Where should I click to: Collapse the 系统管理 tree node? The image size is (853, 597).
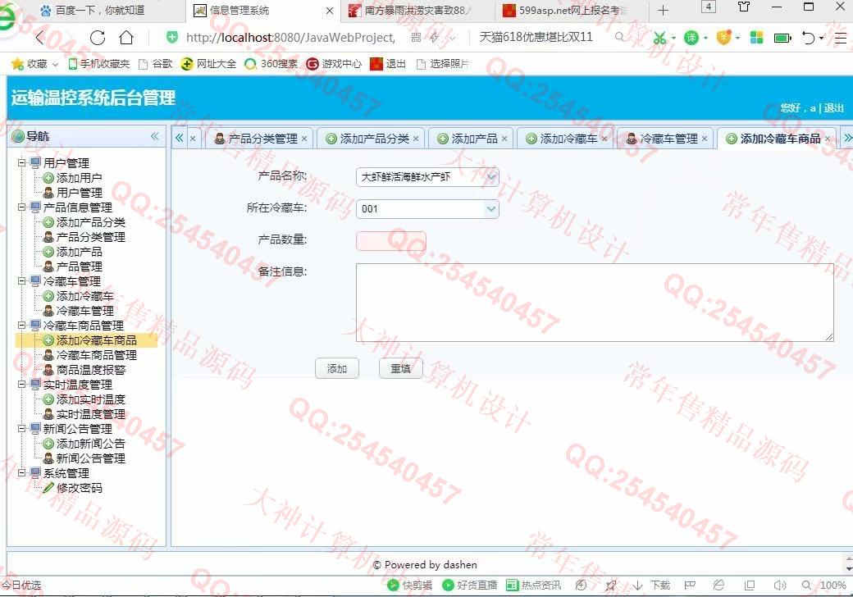pyautogui.click(x=22, y=473)
